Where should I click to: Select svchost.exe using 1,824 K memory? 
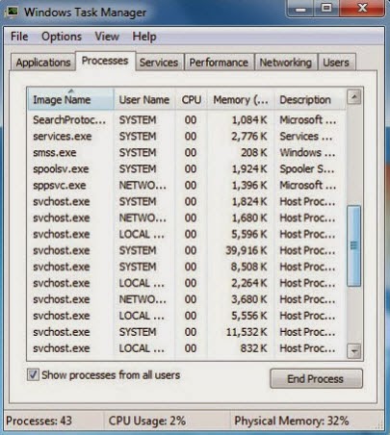tap(187, 202)
